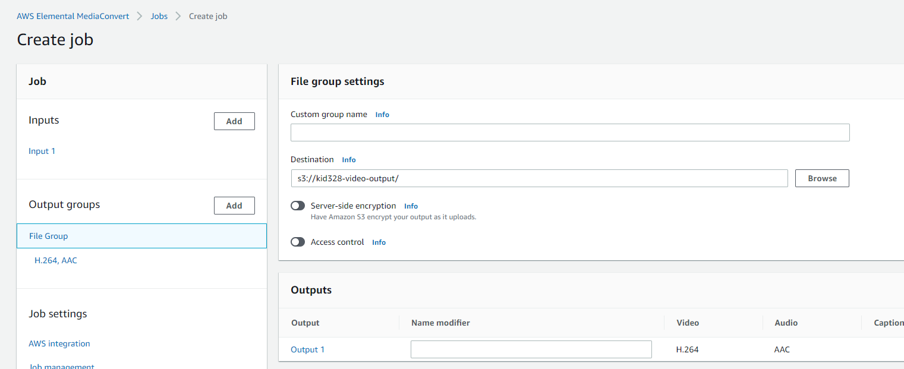The image size is (904, 369).
Task: Click Add button for Inputs
Action: (234, 121)
